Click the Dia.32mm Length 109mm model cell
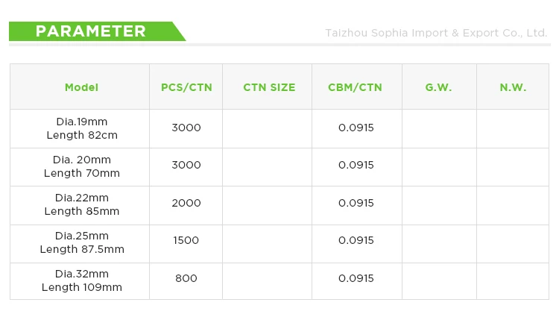 tap(80, 281)
